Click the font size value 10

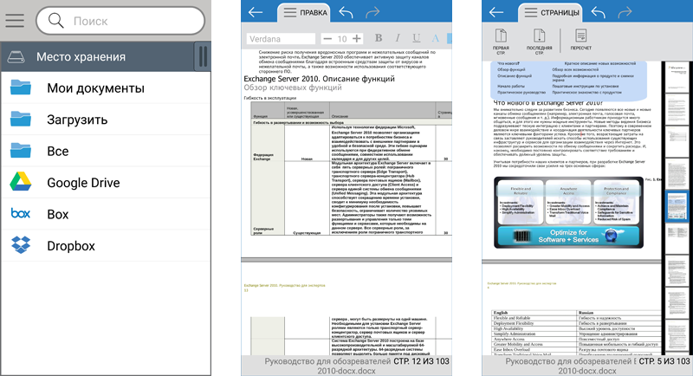pyautogui.click(x=342, y=39)
